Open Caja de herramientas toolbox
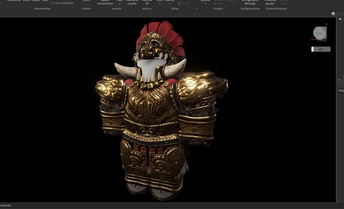Screen dimensions: 344x209 [105, 2]
